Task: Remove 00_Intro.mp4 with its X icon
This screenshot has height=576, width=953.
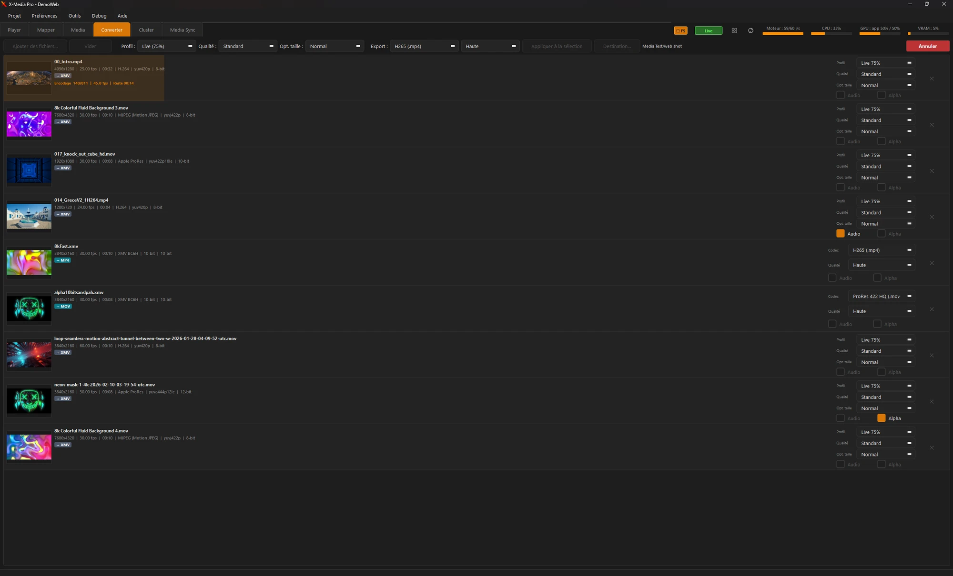Action: 932,79
